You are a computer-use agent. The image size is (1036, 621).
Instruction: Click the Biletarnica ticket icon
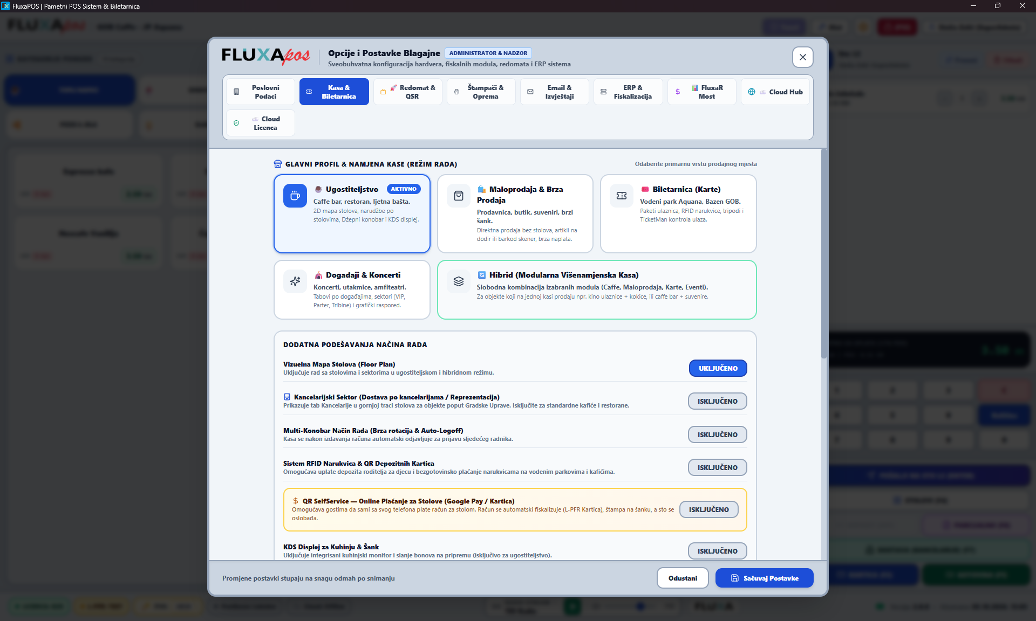click(x=622, y=196)
